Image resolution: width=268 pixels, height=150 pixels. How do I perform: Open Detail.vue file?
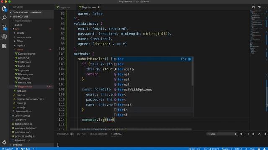[24, 58]
